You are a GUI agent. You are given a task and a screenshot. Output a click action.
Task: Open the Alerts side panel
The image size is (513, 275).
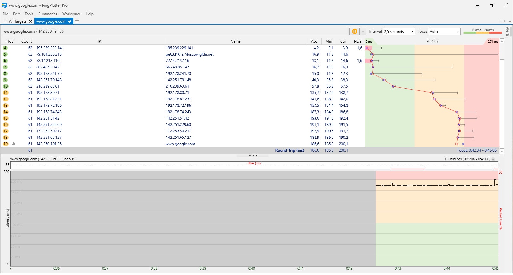(x=508, y=32)
